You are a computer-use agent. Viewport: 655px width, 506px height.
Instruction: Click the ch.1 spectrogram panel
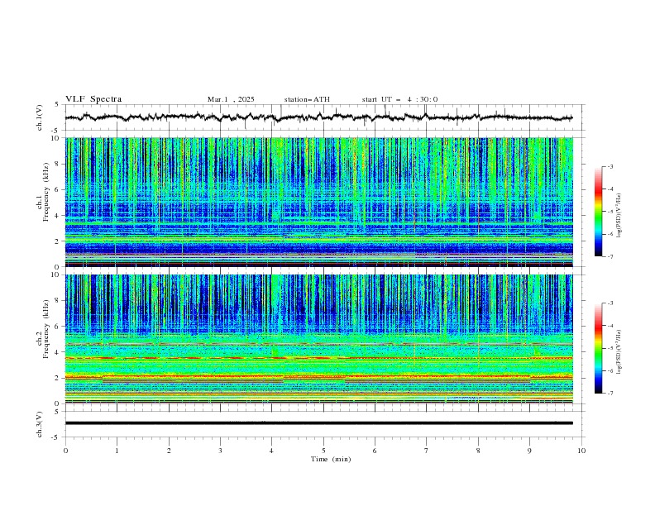319,202
